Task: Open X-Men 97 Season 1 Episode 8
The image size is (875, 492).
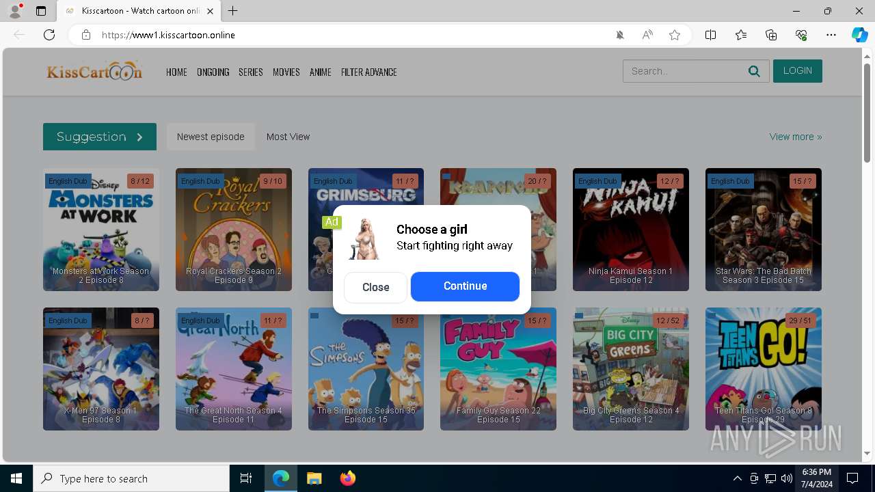Action: pyautogui.click(x=101, y=369)
